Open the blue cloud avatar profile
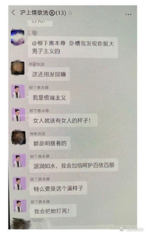146x234 pixels. (x=18, y=37)
